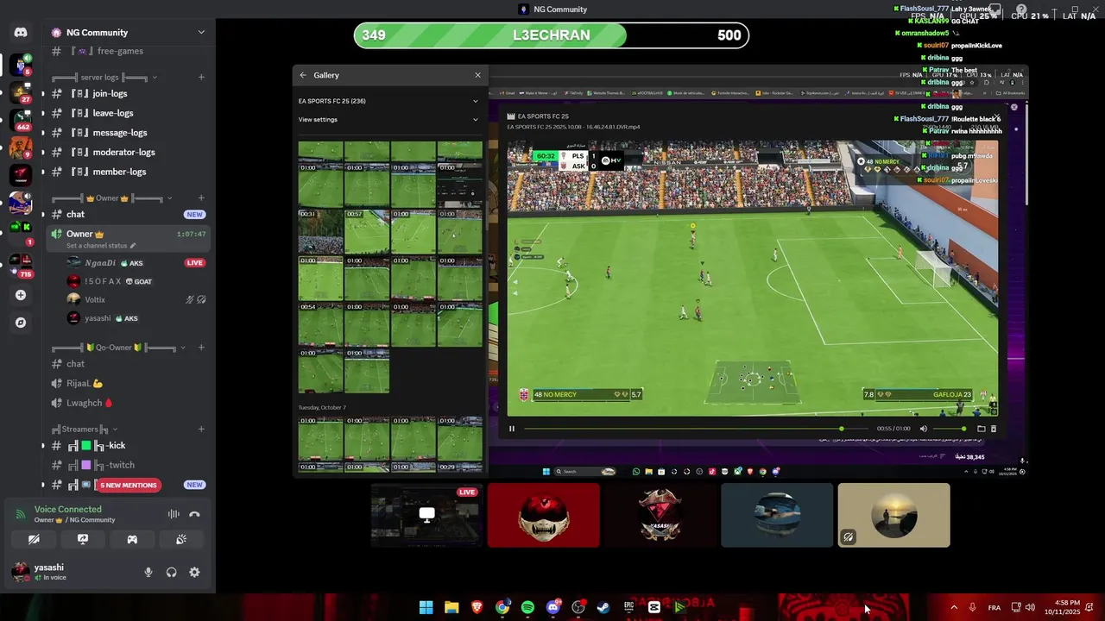Viewport: 1105px width, 621px height.
Task: Select the sunset avatar participant tile
Action: point(893,515)
